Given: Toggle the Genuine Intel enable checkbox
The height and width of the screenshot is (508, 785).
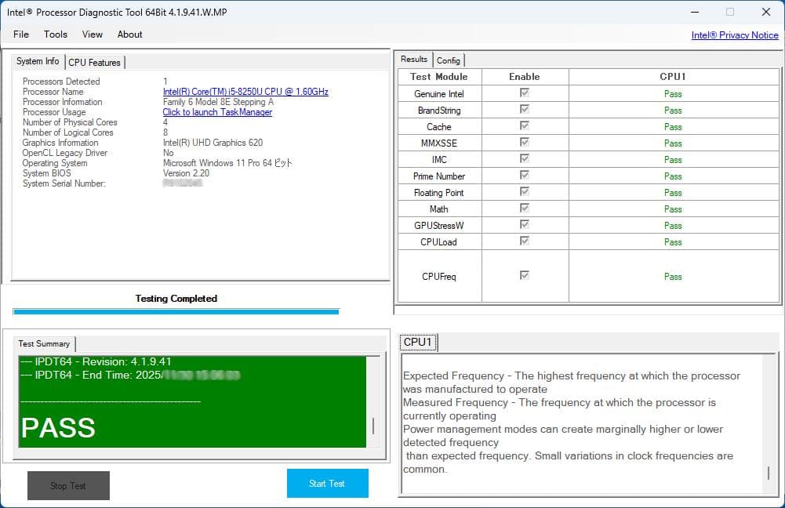Looking at the screenshot, I should tap(525, 93).
